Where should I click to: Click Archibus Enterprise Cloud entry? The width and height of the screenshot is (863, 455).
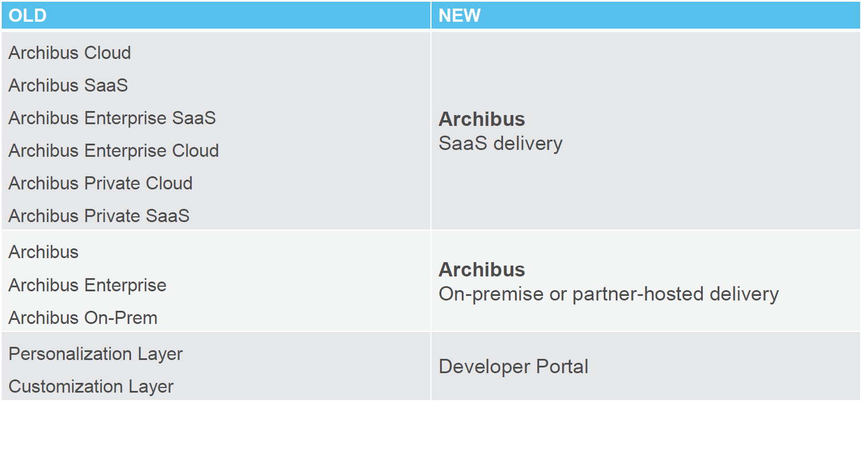click(113, 151)
